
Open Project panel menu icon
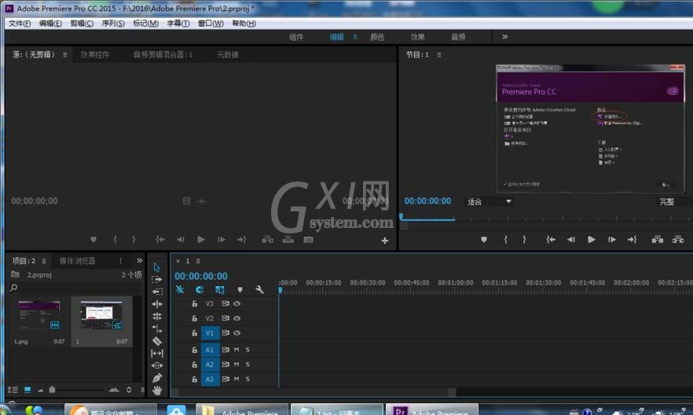[44, 261]
